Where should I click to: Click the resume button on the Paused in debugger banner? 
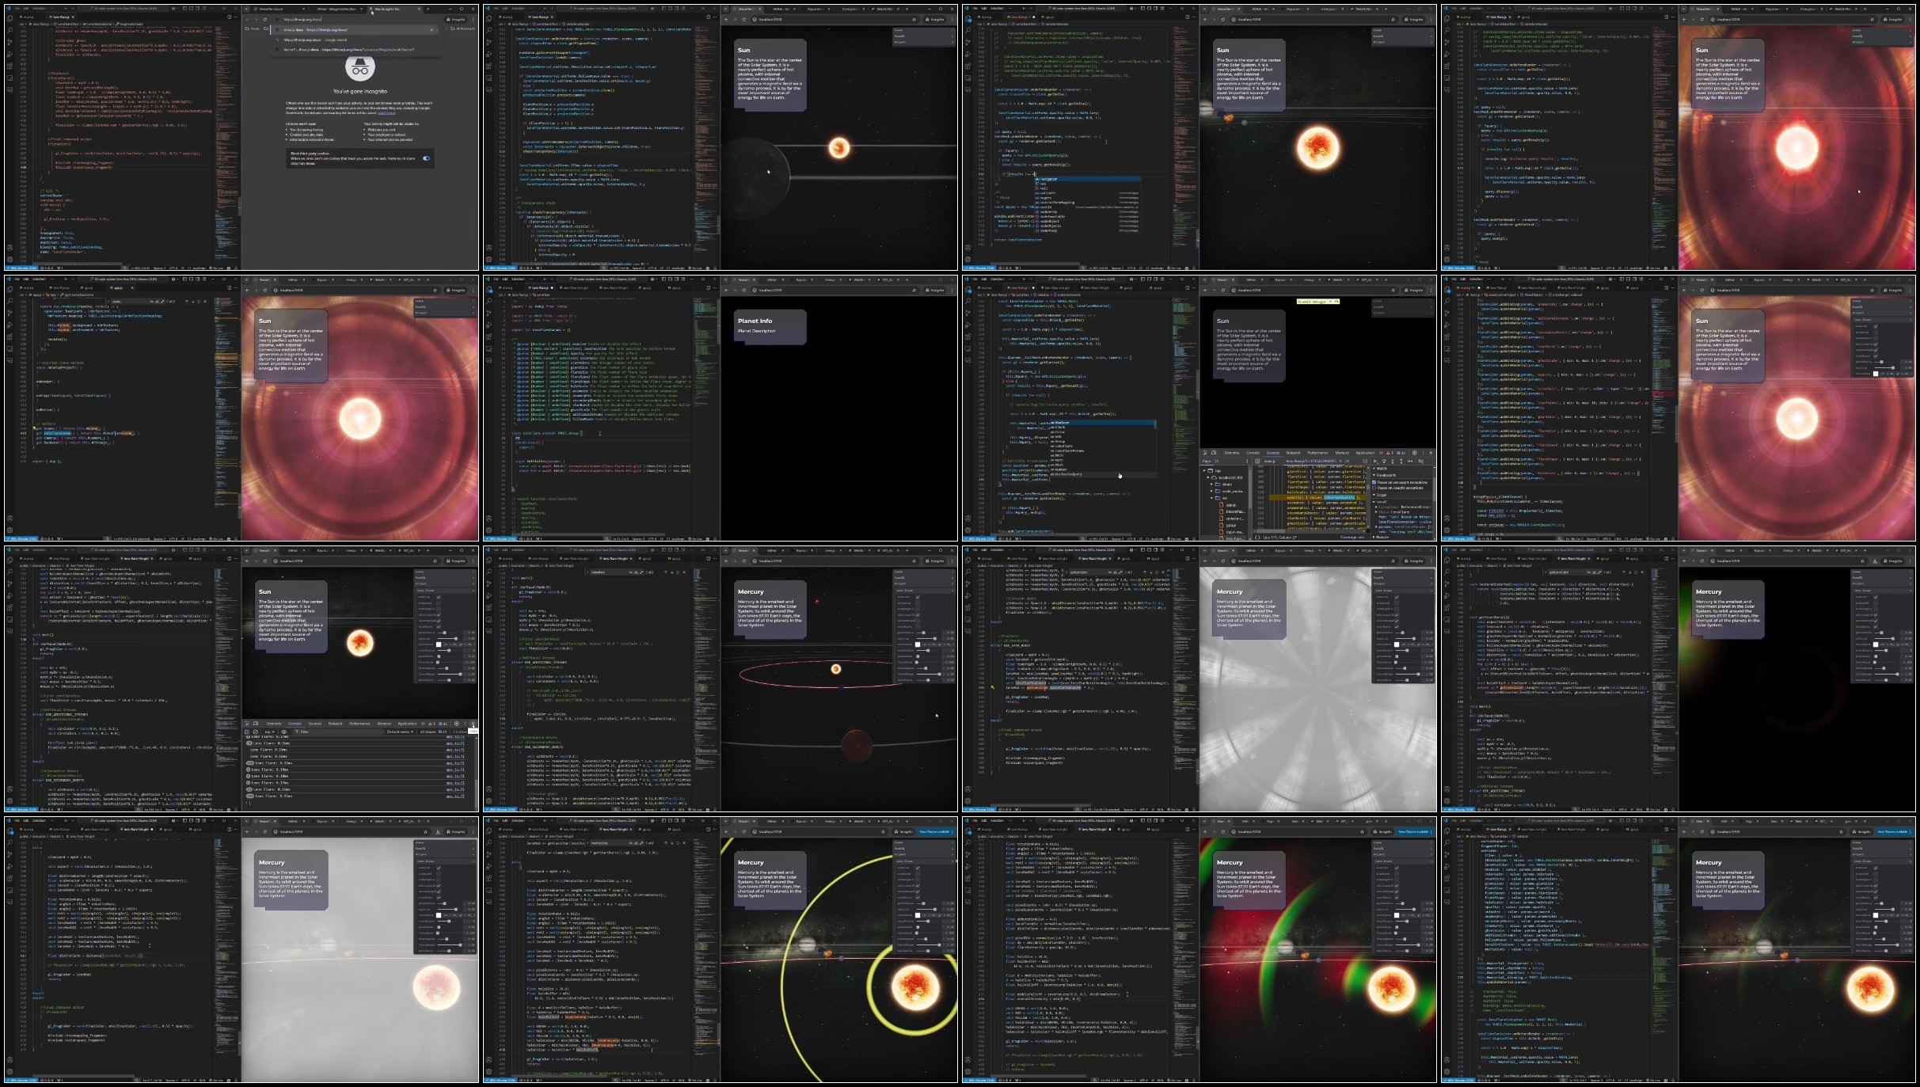[x=1331, y=302]
